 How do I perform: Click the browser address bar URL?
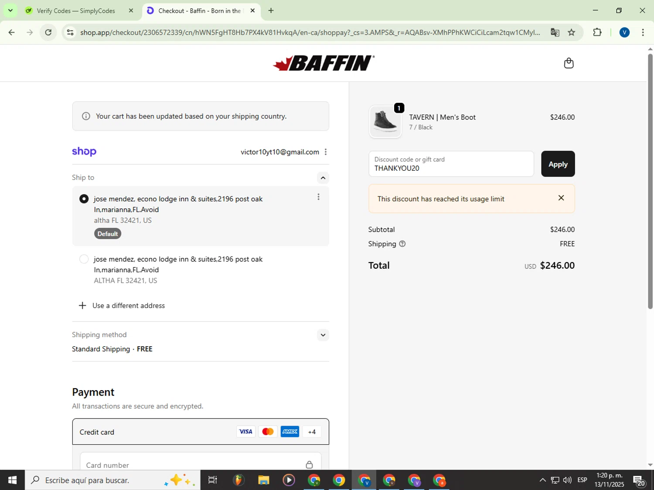tap(310, 32)
